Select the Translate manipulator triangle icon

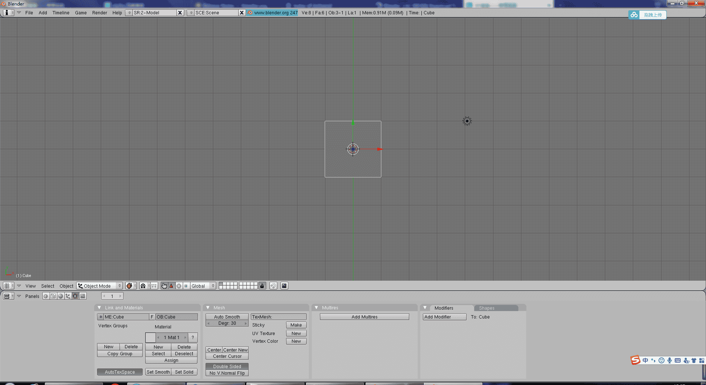point(171,286)
